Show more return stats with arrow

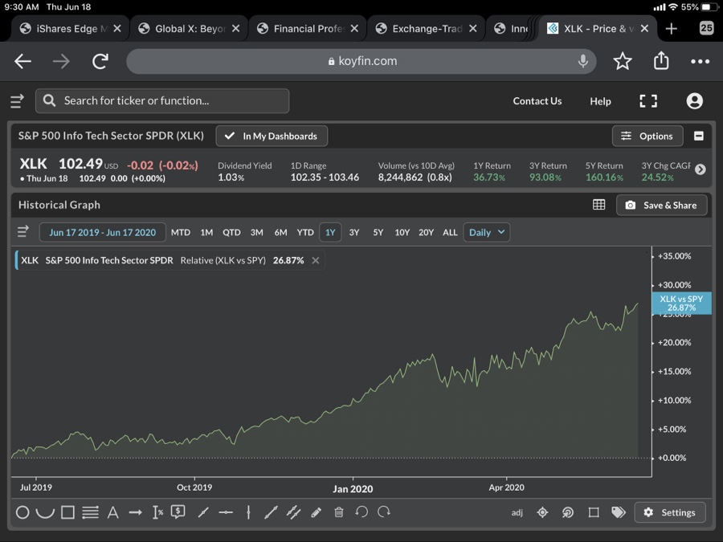pyautogui.click(x=700, y=169)
